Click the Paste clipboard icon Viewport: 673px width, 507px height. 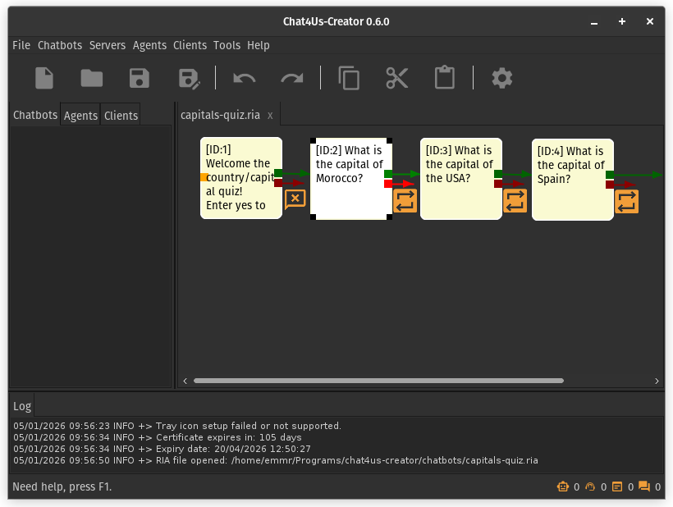tap(445, 78)
